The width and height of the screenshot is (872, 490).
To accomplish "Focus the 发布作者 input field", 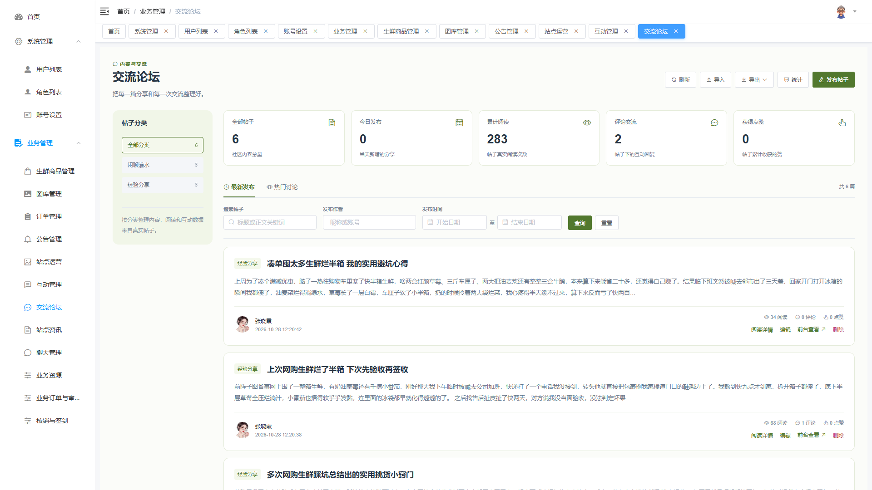I will tap(369, 222).
